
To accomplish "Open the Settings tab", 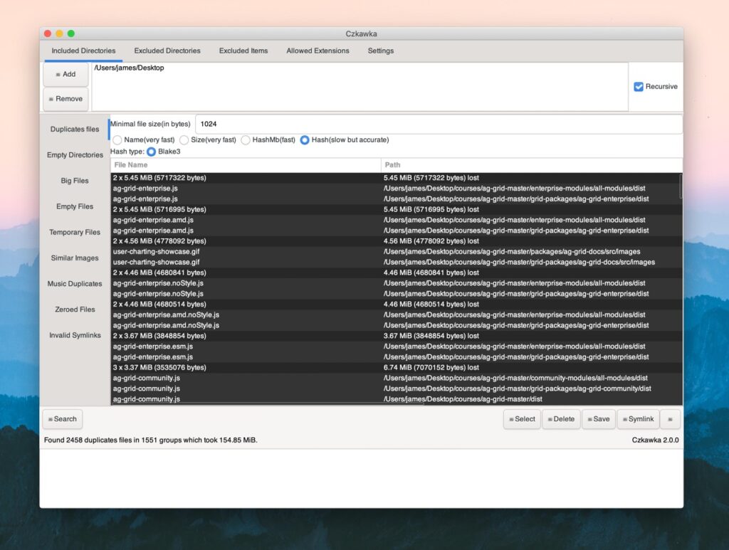I will 380,51.
